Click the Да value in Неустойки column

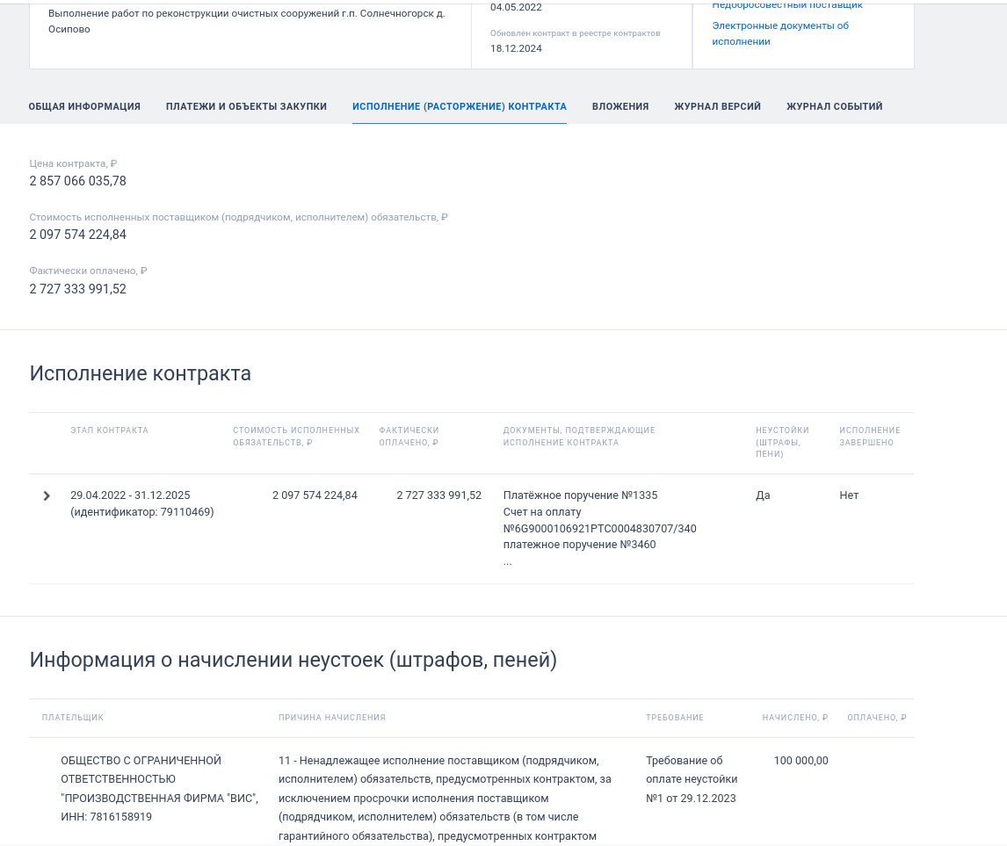pyautogui.click(x=763, y=495)
